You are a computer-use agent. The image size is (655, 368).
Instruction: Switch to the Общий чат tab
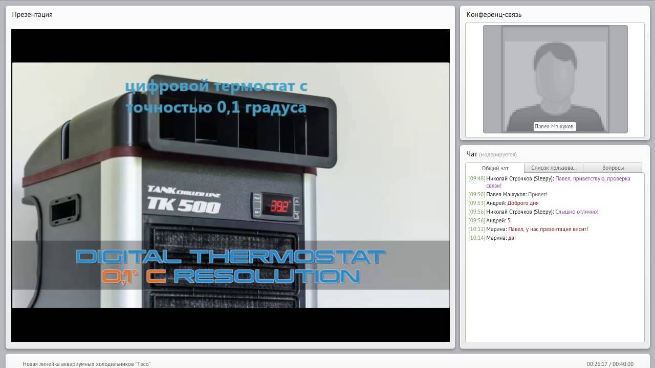click(495, 168)
